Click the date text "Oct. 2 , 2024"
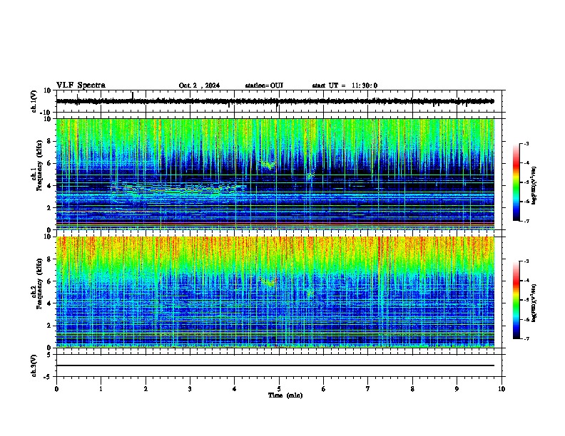The height and width of the screenshot is (436, 565). [x=199, y=85]
